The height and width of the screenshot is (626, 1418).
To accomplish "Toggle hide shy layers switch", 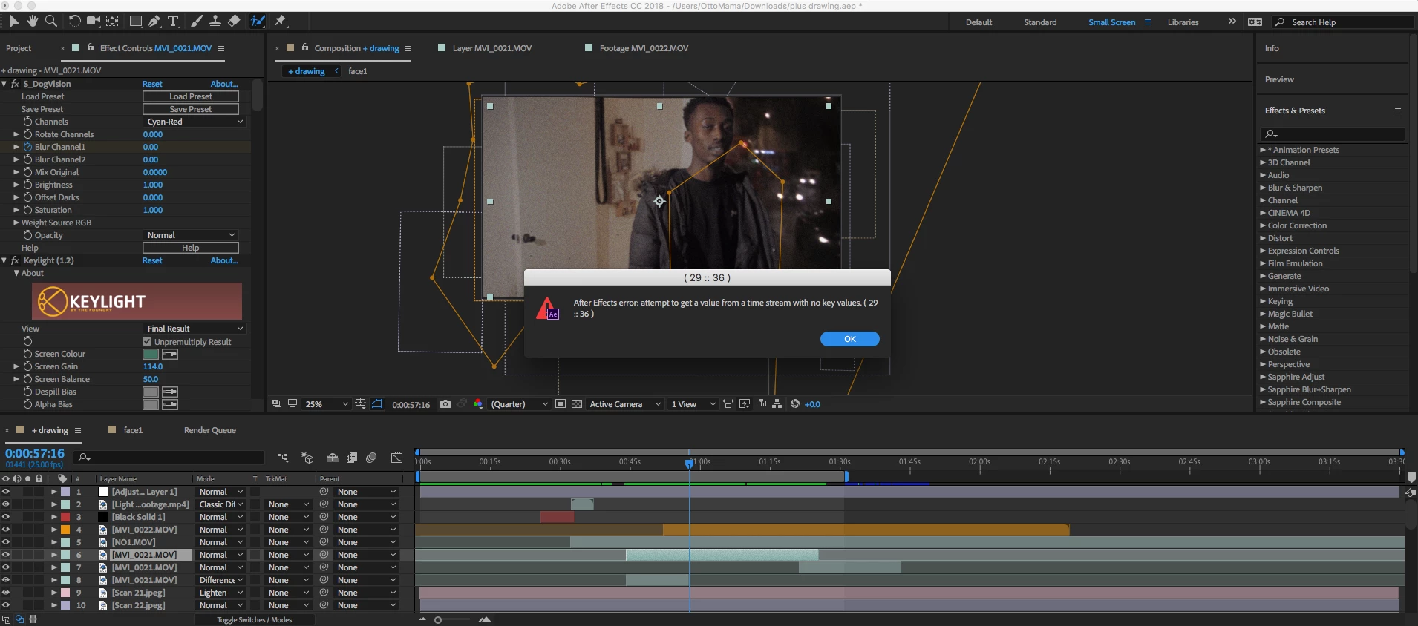I will (x=333, y=458).
